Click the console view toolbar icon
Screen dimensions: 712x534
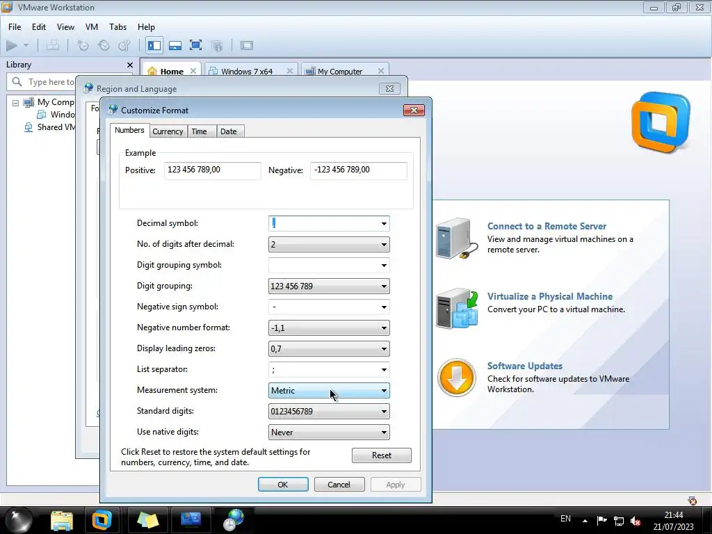point(247,45)
